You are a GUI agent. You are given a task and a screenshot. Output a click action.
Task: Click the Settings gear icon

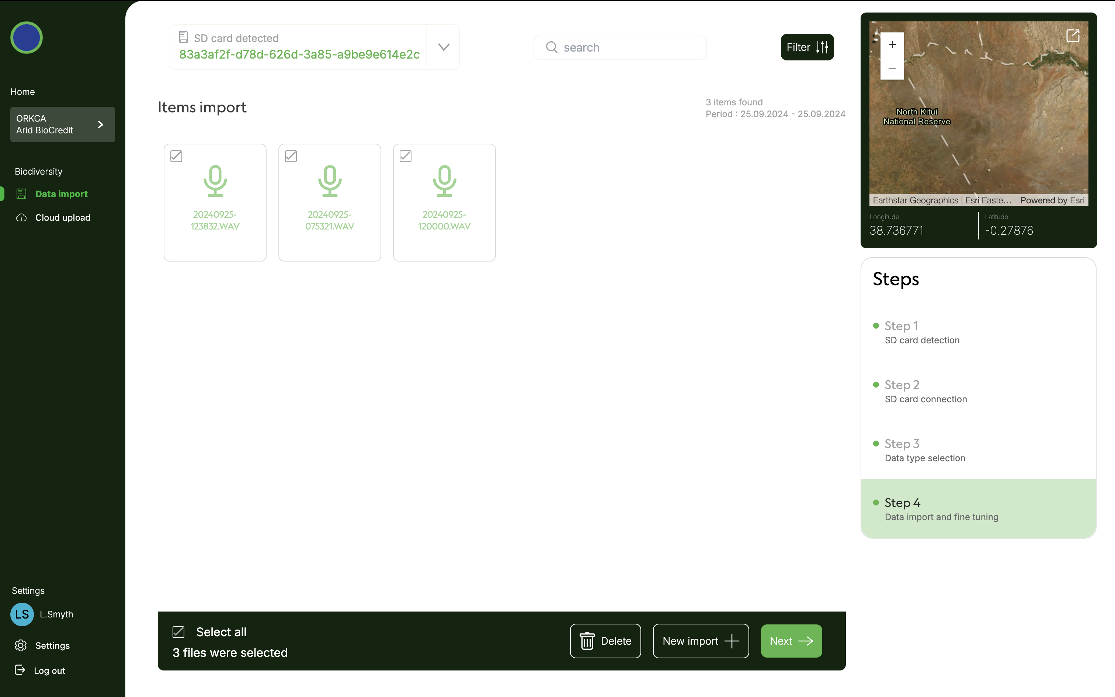[20, 645]
